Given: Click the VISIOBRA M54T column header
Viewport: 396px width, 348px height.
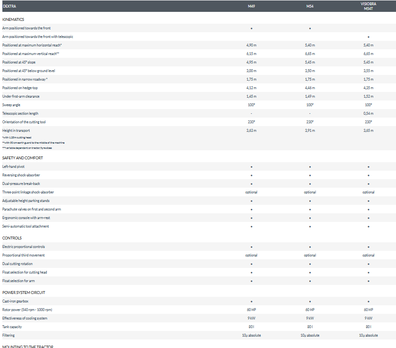Looking at the screenshot, I should click(368, 6).
